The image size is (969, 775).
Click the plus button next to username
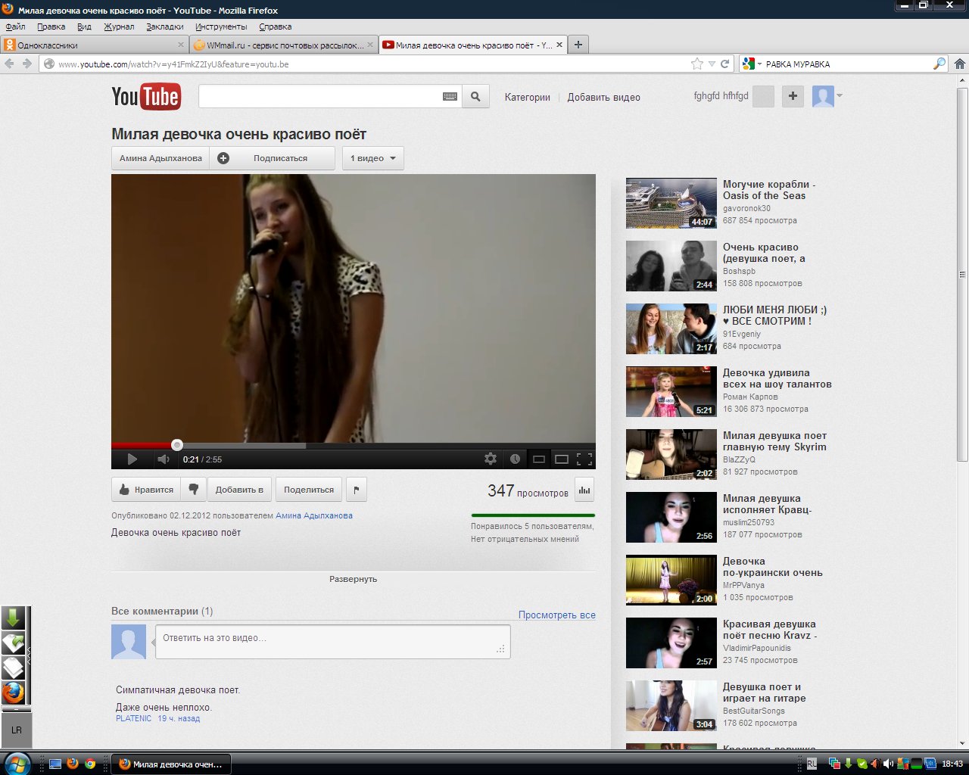[x=793, y=96]
